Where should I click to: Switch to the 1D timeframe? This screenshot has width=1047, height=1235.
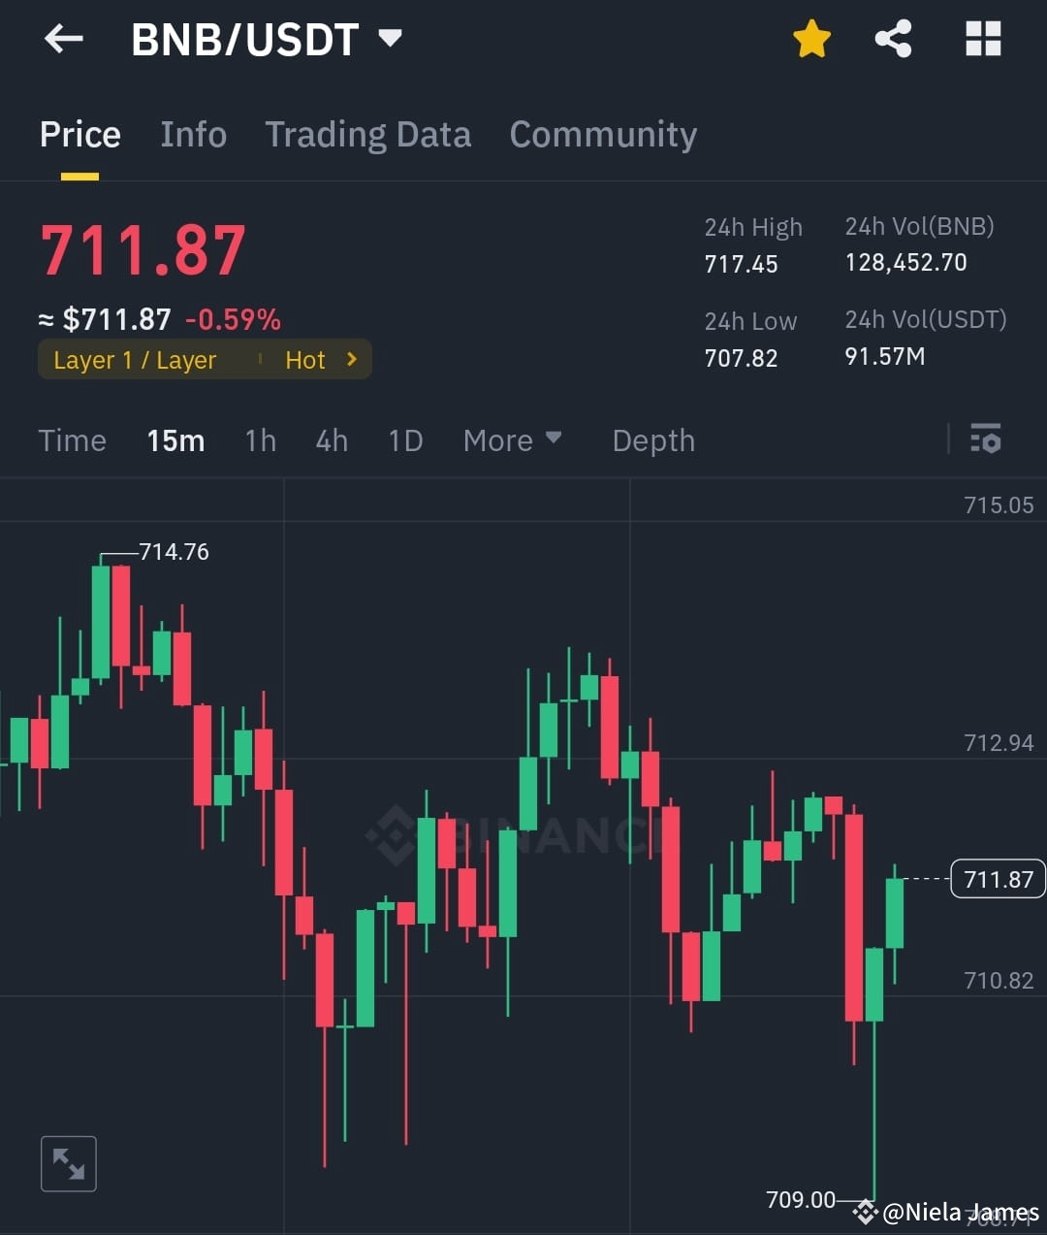point(405,440)
